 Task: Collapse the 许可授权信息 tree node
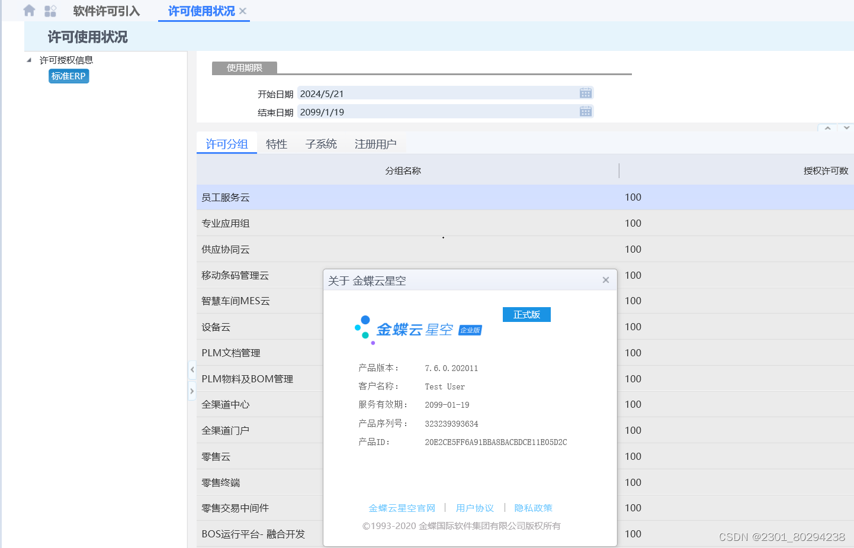coord(29,60)
